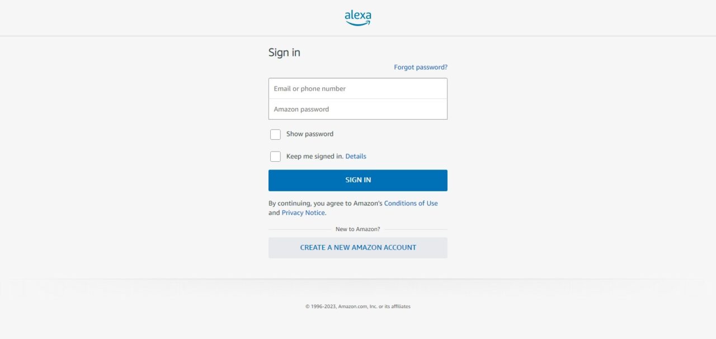This screenshot has height=339, width=716.
Task: Click CREATE A NEW AMAZON ACCOUNT button
Action: [x=358, y=247]
